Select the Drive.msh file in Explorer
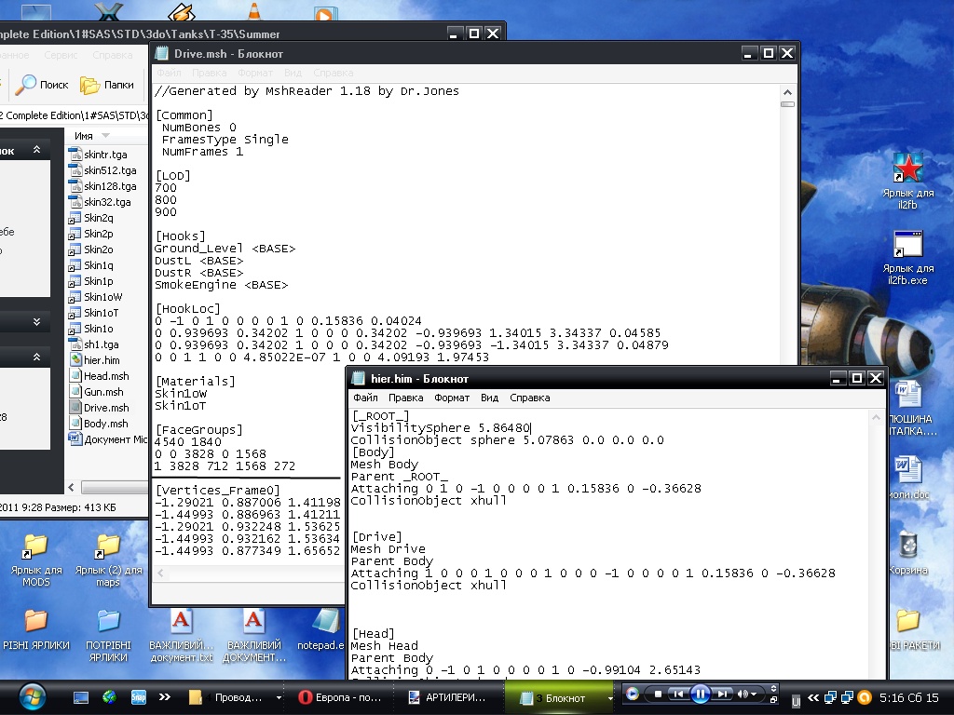The height and width of the screenshot is (715, 954). point(105,408)
